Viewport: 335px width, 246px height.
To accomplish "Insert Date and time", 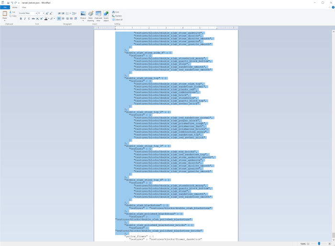I will 98,16.
